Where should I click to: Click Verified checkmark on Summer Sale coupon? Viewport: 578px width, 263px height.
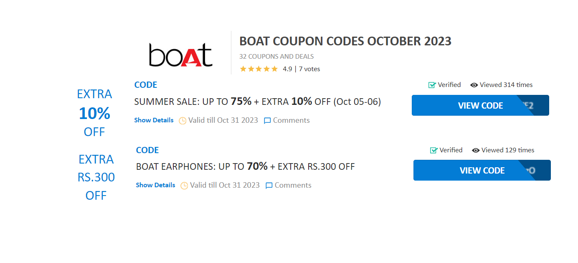[x=432, y=85]
